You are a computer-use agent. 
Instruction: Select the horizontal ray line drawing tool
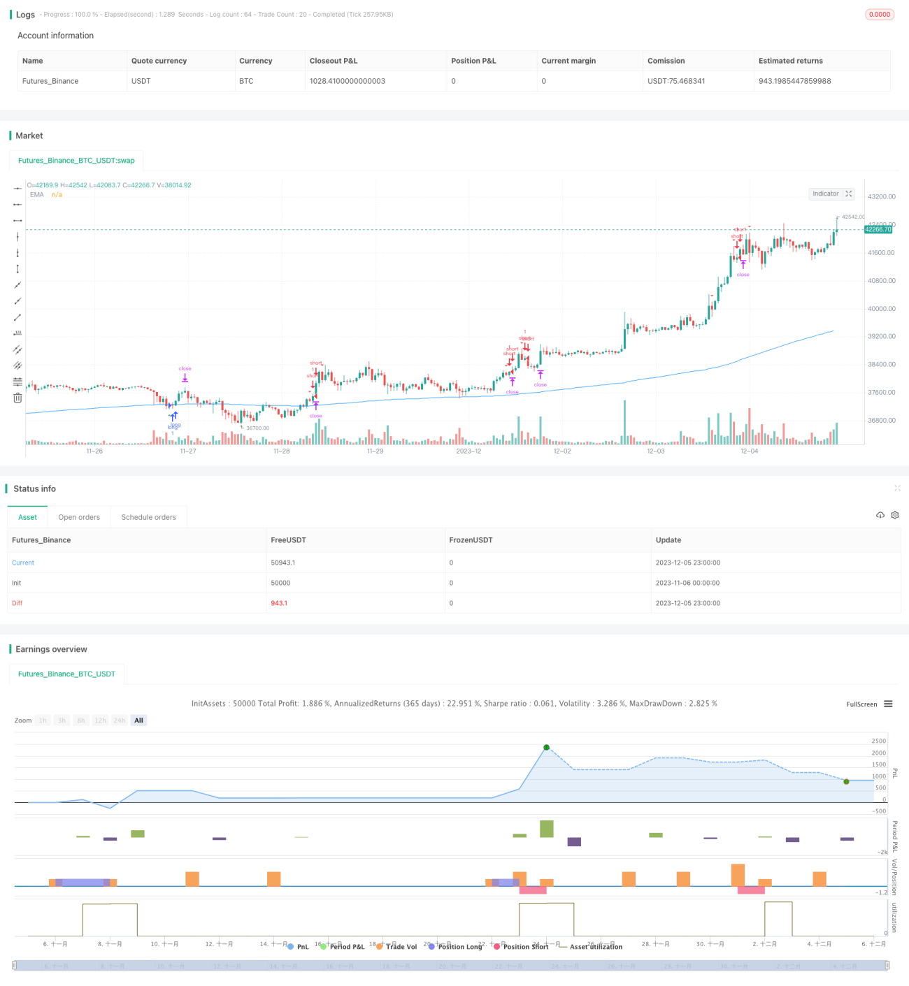point(17,205)
